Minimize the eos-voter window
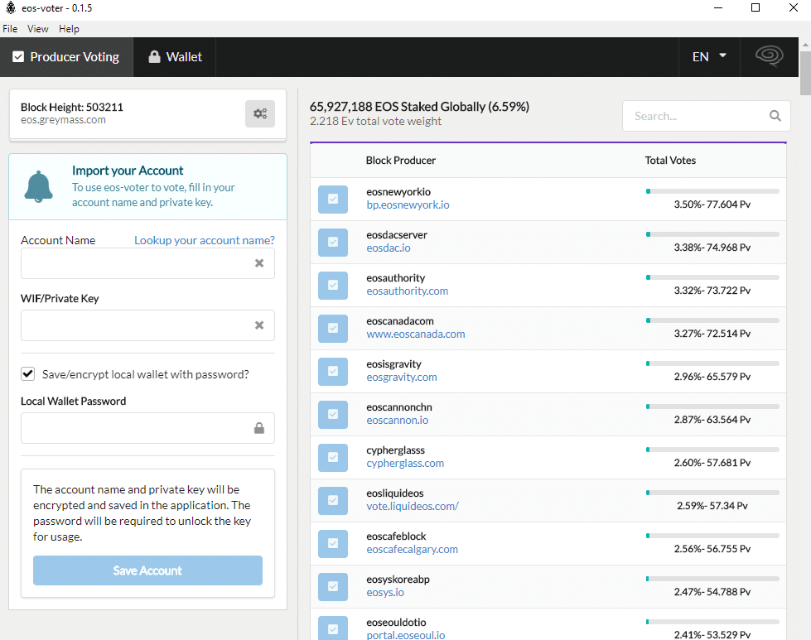The height and width of the screenshot is (640, 811). [718, 7]
